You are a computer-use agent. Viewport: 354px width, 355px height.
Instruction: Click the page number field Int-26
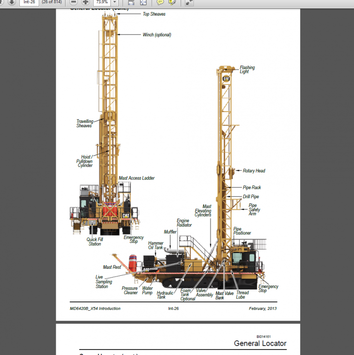(29, 2)
